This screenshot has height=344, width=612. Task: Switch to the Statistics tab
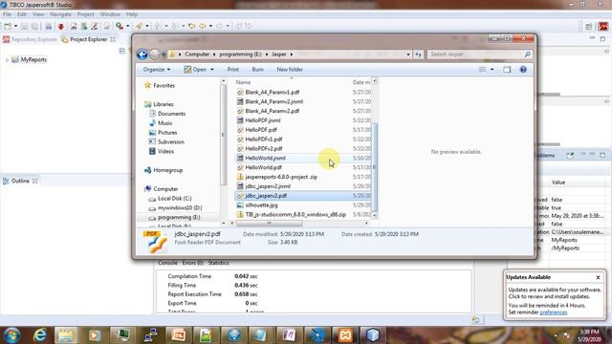tap(219, 263)
